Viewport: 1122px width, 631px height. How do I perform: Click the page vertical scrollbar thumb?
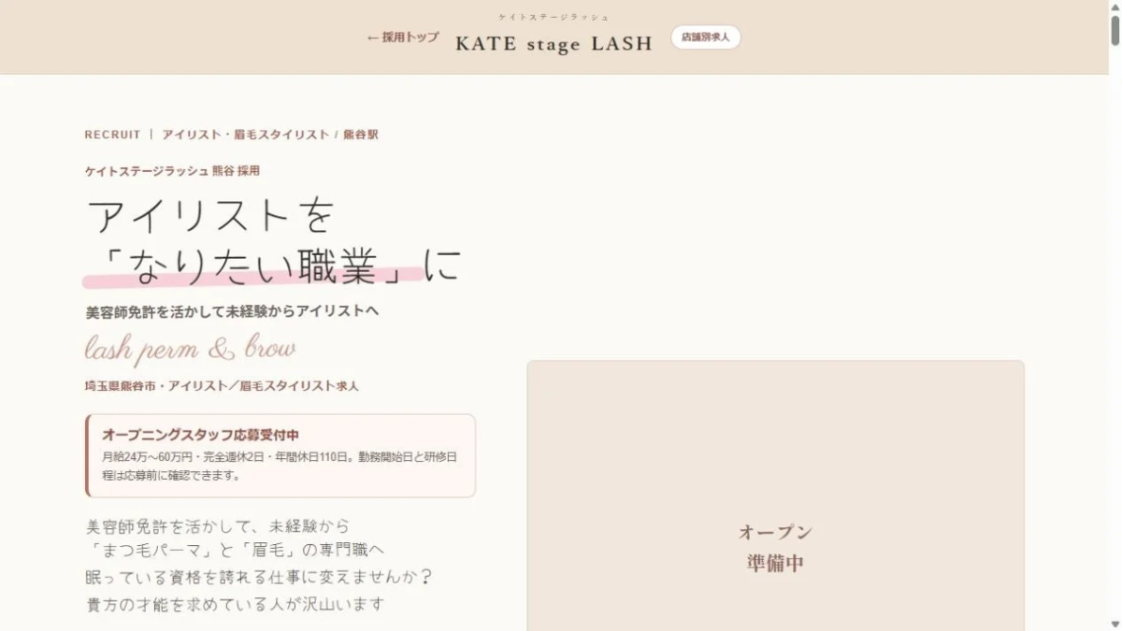[1115, 30]
